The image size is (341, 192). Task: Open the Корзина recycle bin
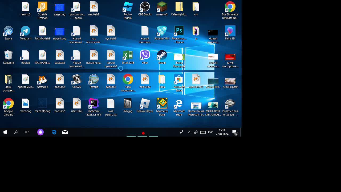click(8, 57)
